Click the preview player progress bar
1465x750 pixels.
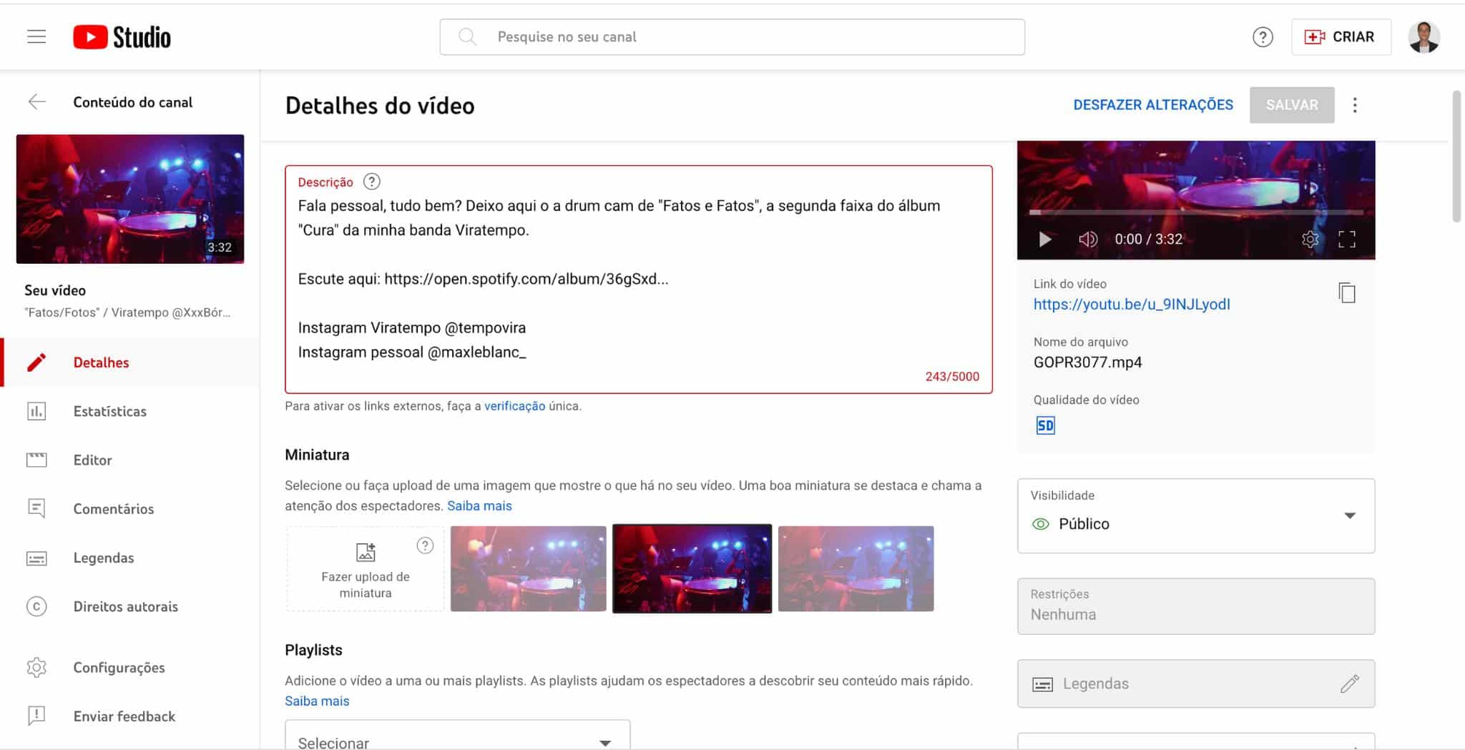click(1196, 212)
